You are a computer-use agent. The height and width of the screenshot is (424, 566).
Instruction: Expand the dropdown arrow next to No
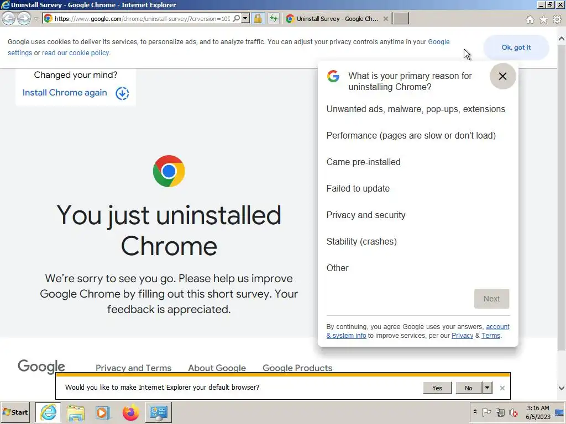click(487, 388)
